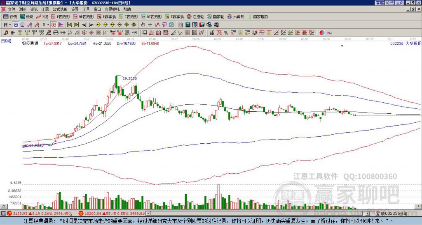This screenshot has width=422, height=225.
Task: Click the triangle ruler angle icon
Action: pos(77,33)
